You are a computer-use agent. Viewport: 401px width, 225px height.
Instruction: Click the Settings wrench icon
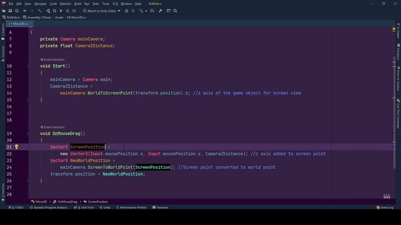click(160, 11)
